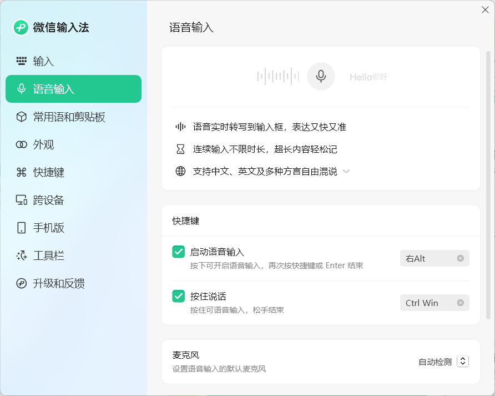Click the devices icon beside 跨设备
The height and width of the screenshot is (396, 495).
tap(22, 200)
